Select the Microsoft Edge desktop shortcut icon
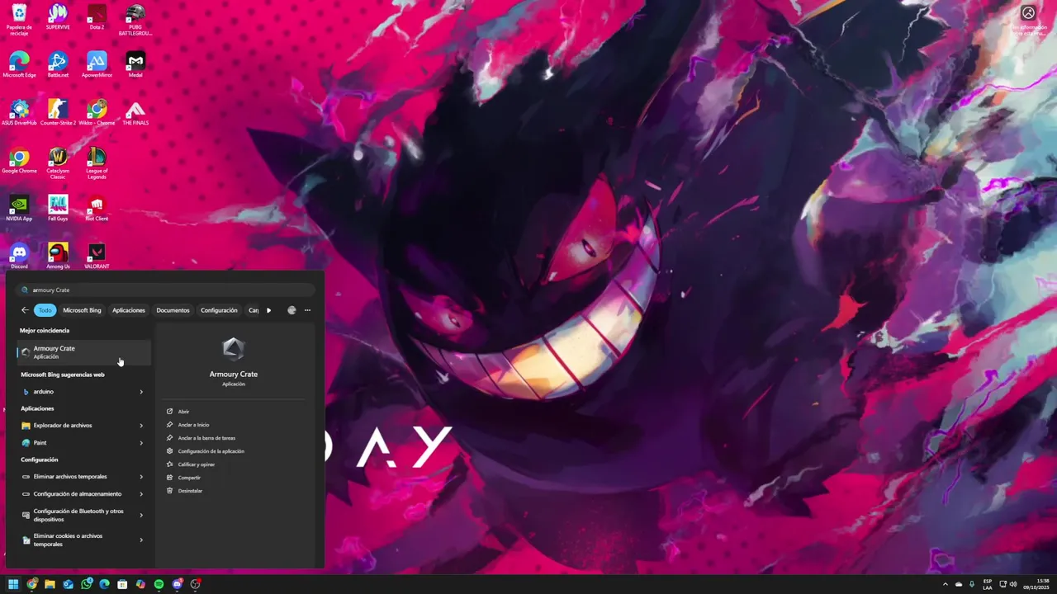The height and width of the screenshot is (594, 1057). (19, 64)
